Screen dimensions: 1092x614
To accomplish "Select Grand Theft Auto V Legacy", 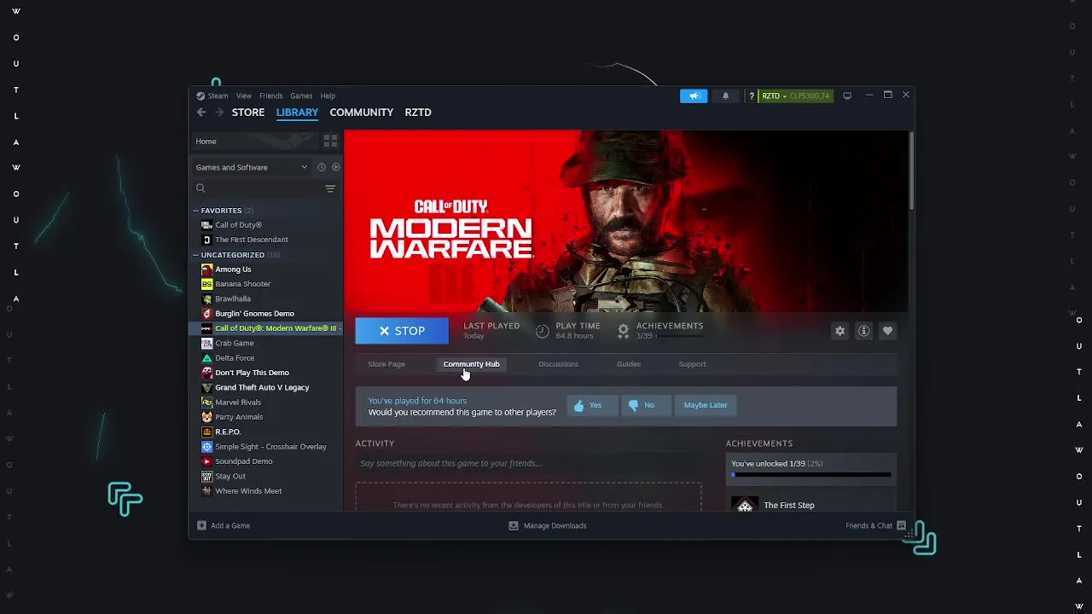I will coord(262,388).
